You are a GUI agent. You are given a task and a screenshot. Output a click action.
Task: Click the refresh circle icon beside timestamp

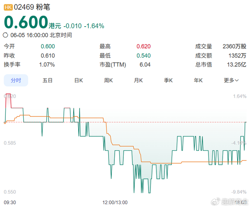click(x=5, y=35)
